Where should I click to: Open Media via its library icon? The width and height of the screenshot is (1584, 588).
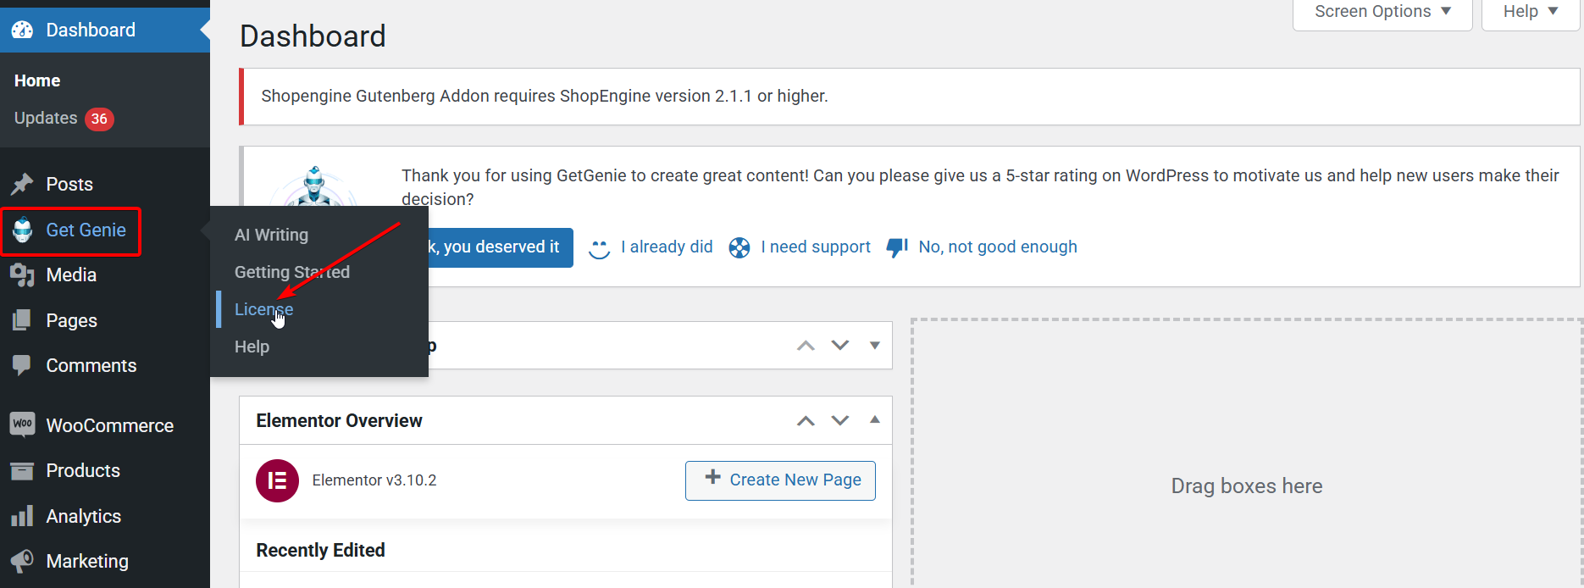coord(23,275)
